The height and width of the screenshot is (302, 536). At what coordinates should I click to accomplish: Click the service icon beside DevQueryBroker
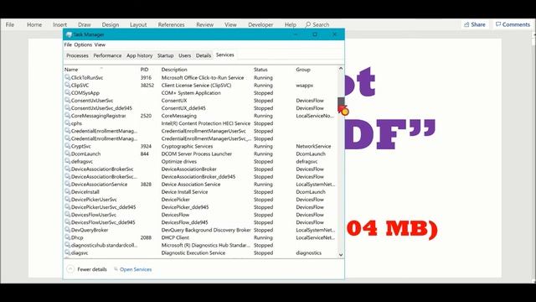67,229
